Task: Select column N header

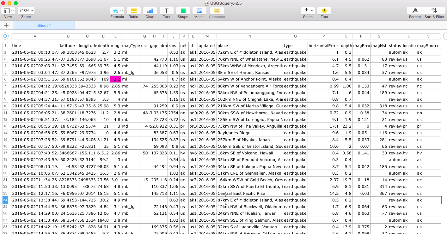Action: pyautogui.click(x=250, y=36)
